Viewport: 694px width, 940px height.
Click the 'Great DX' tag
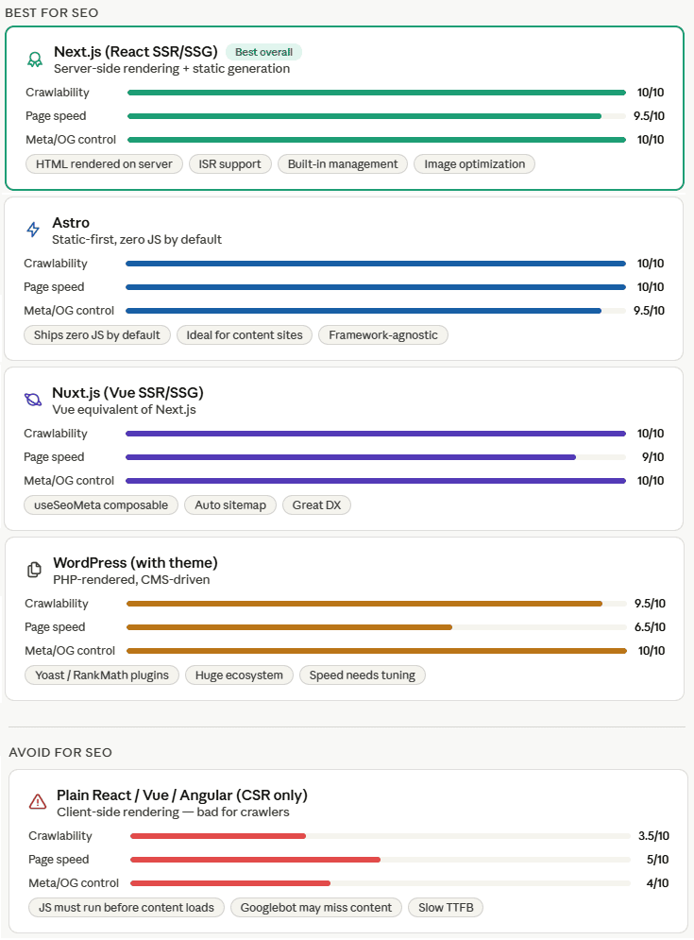click(x=316, y=505)
